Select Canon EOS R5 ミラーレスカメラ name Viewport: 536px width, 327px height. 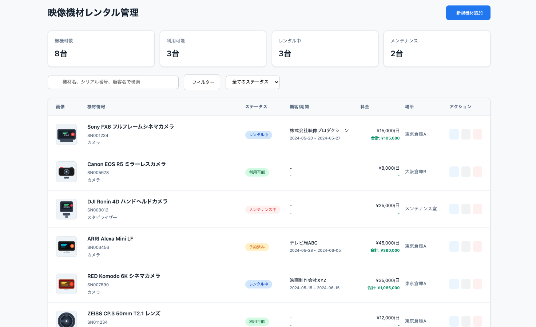(x=127, y=164)
